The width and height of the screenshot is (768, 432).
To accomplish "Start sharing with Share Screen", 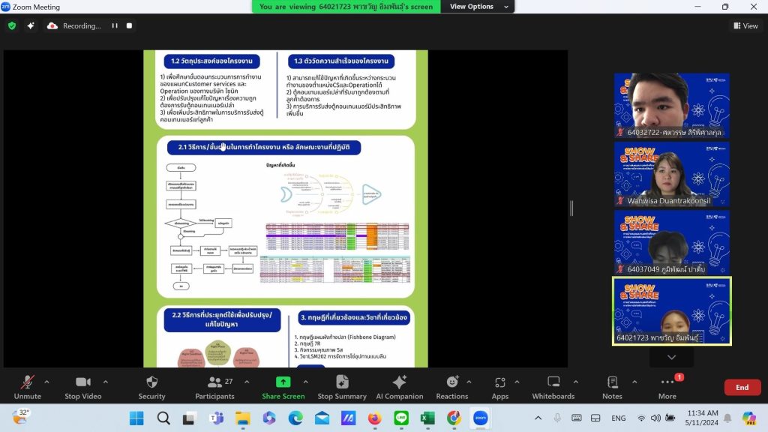I will [x=283, y=388].
